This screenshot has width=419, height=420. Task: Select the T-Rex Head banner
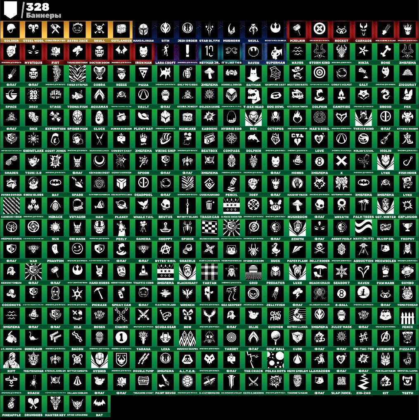point(253,95)
